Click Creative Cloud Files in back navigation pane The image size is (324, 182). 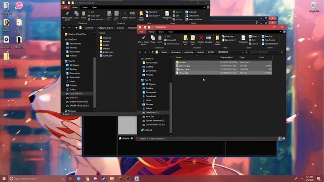tap(75, 34)
